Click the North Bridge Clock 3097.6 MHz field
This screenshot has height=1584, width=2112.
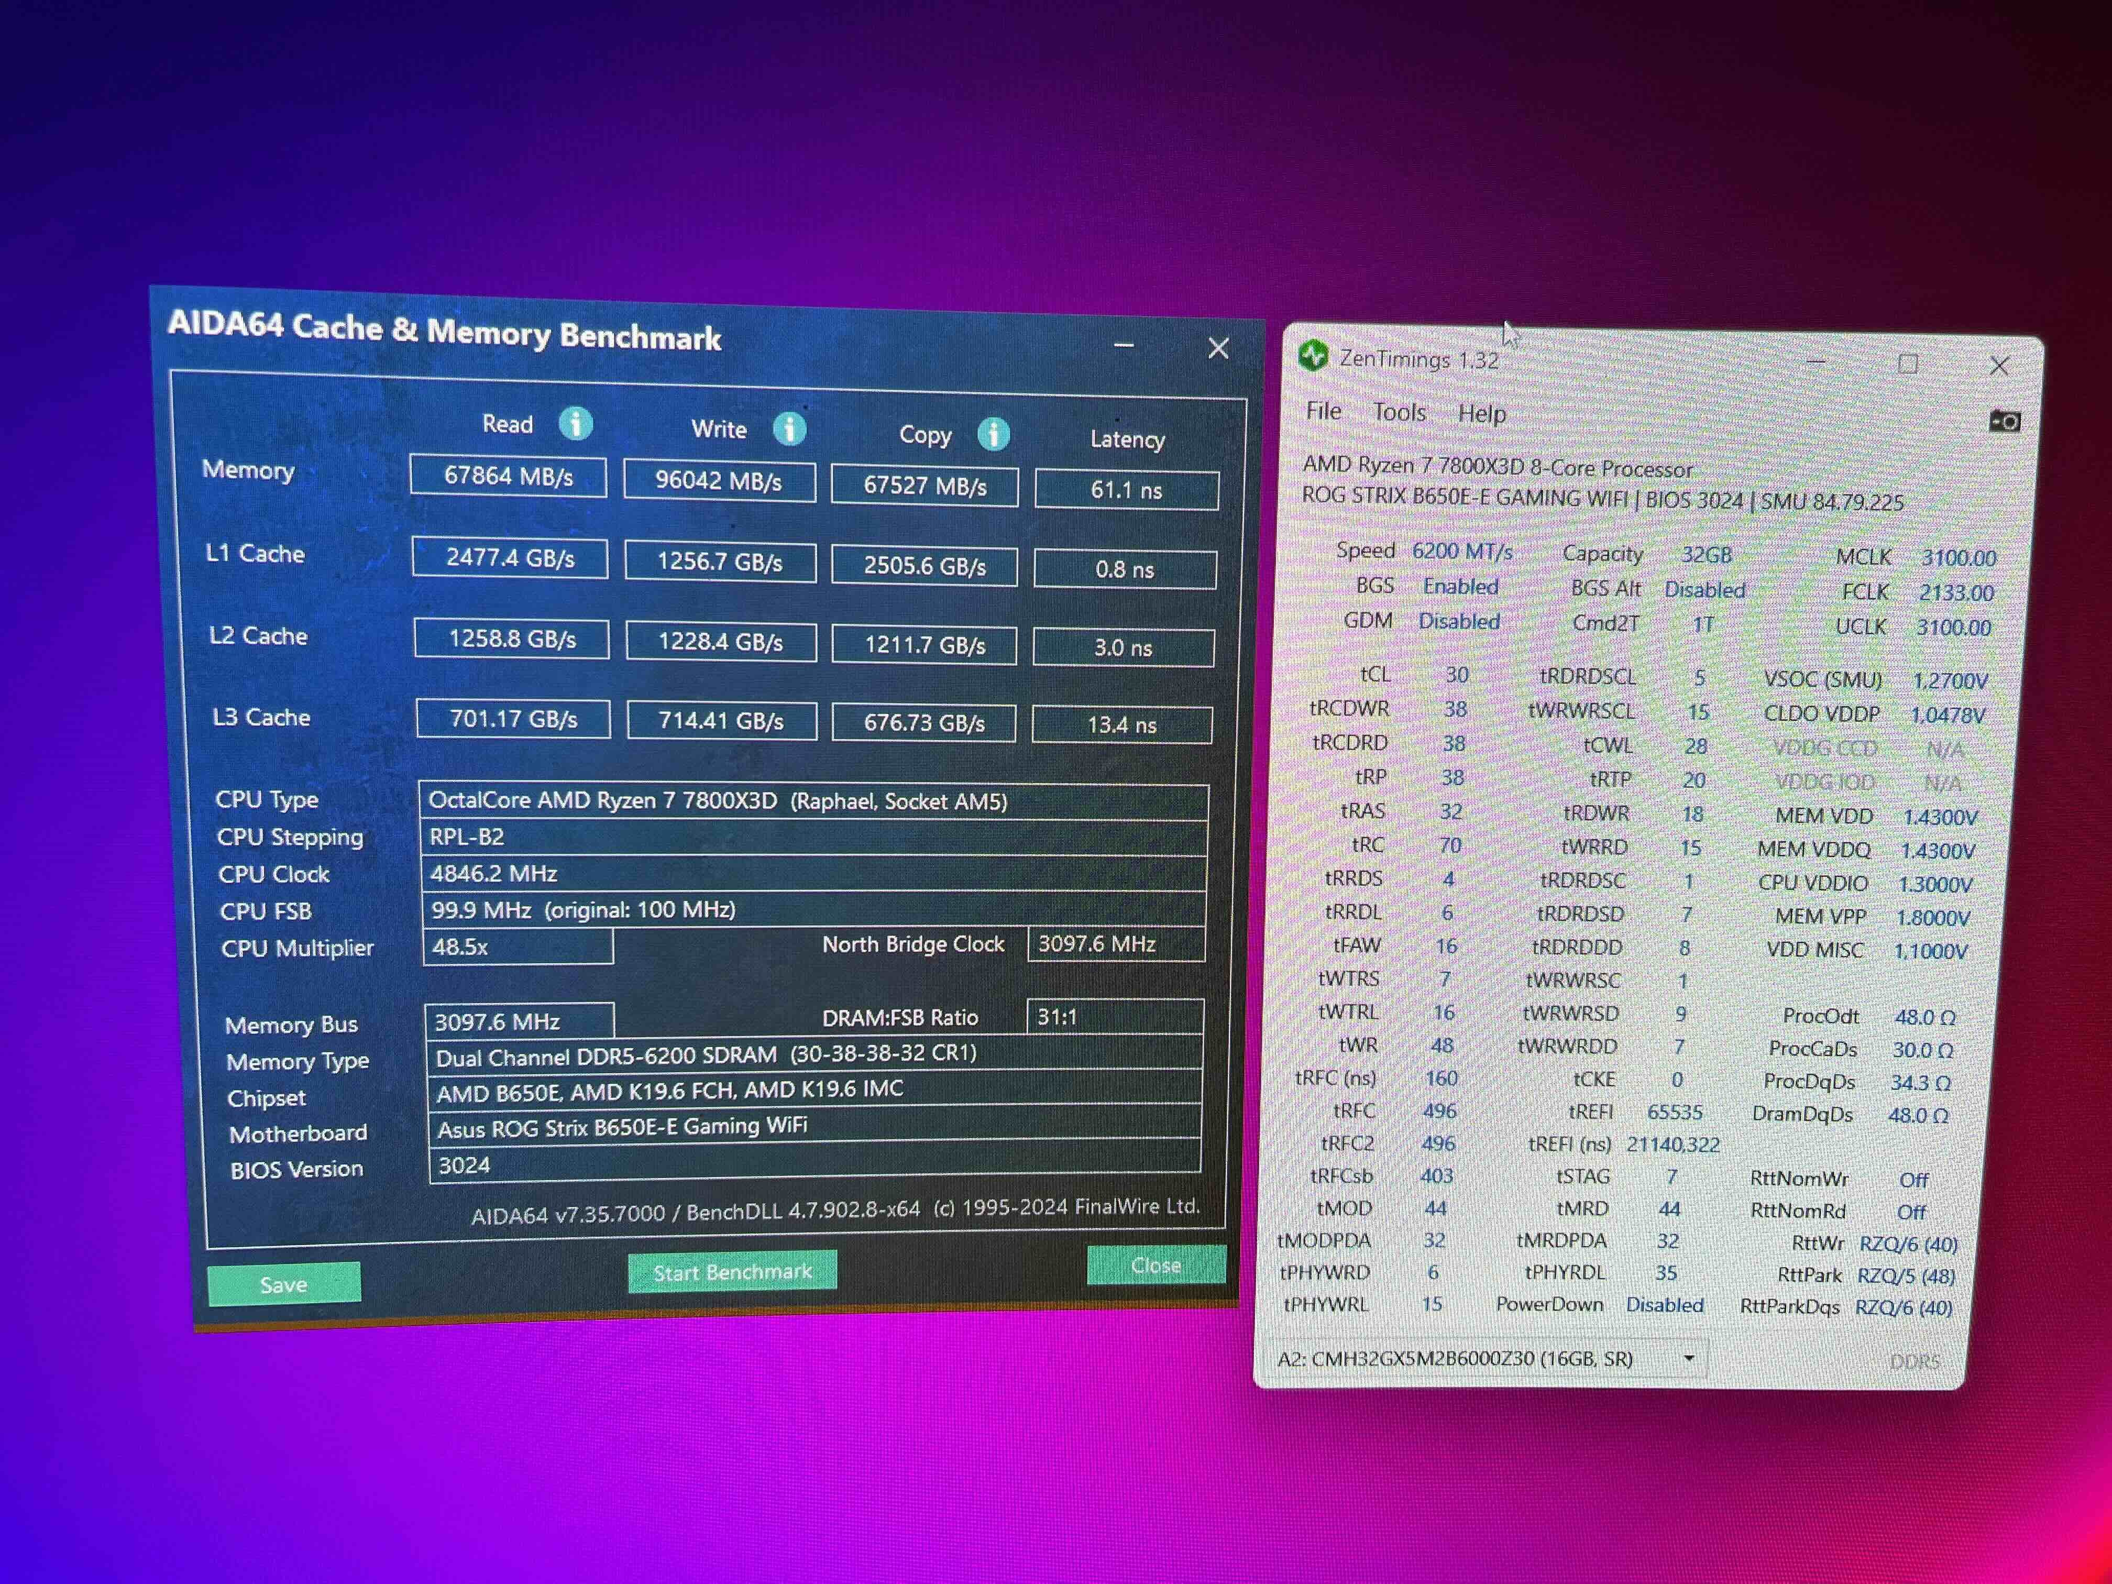pyautogui.click(x=1116, y=943)
